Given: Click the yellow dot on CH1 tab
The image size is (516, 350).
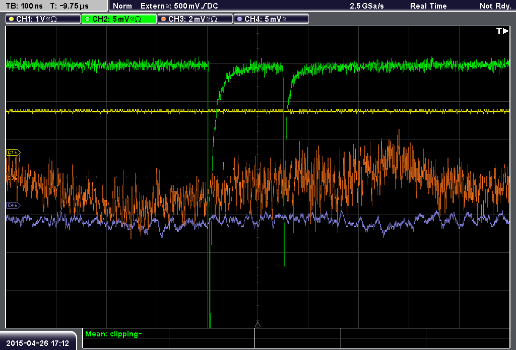Looking at the screenshot, I should click(12, 19).
